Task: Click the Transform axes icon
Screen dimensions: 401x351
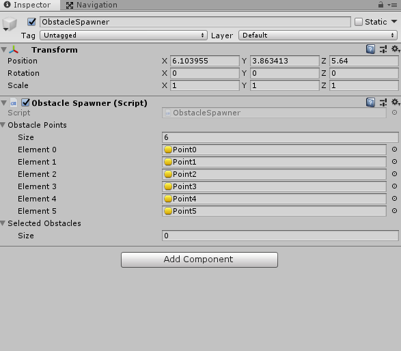Action: click(14, 50)
